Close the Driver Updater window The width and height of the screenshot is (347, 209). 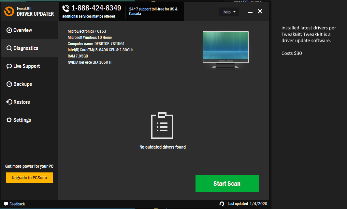point(260,11)
